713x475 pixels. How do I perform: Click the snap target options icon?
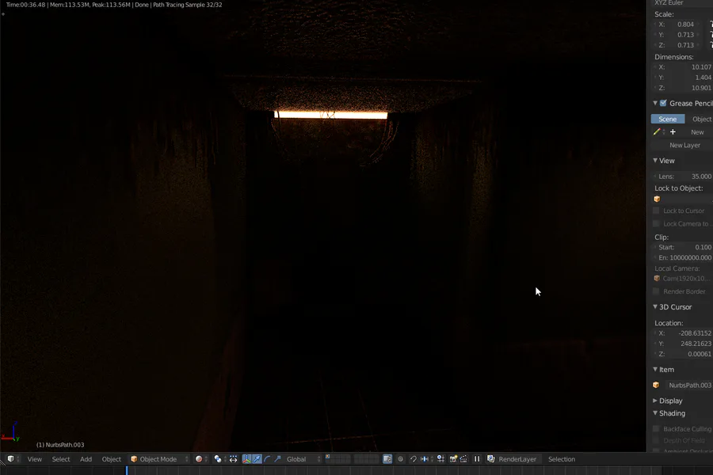(x=440, y=459)
